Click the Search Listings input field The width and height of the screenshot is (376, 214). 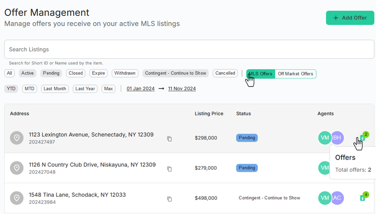pos(189,49)
